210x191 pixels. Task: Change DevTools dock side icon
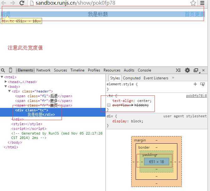point(196,70)
